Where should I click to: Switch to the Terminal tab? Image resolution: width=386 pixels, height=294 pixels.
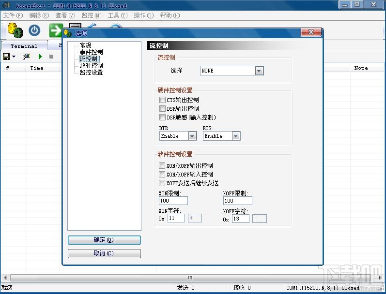pos(24,46)
